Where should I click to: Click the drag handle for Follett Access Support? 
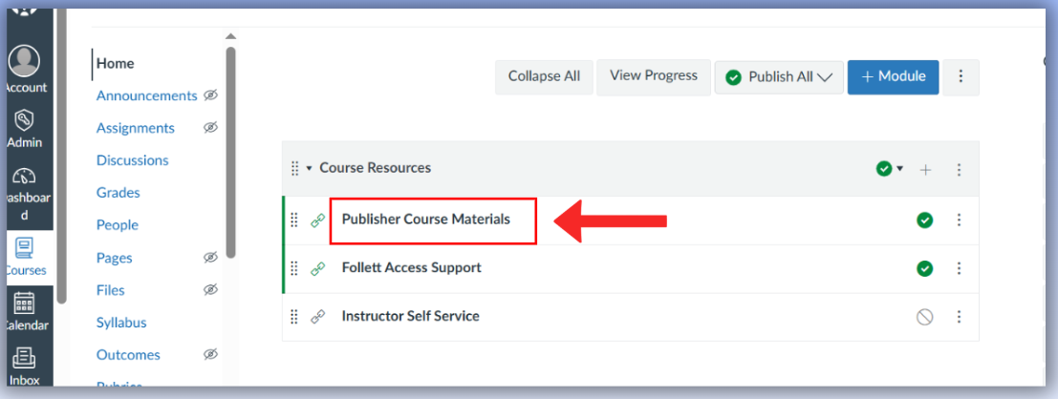click(x=294, y=268)
